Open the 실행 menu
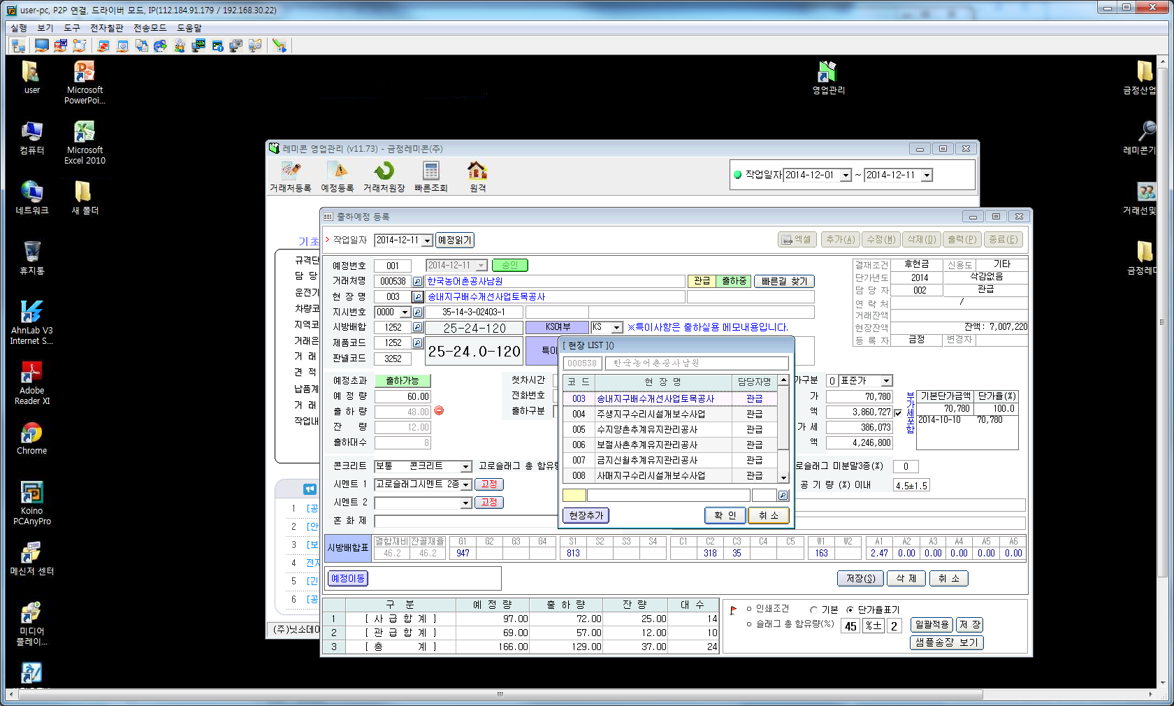1174x706 pixels. 19,28
